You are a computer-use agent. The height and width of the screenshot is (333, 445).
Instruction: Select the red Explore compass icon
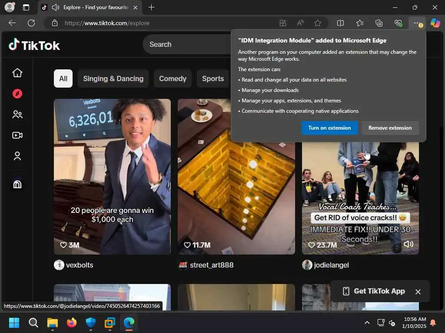(17, 94)
